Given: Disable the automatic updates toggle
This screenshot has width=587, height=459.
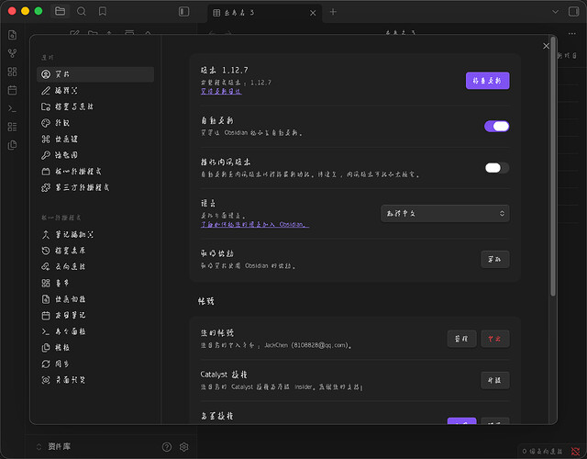Looking at the screenshot, I should pyautogui.click(x=496, y=127).
